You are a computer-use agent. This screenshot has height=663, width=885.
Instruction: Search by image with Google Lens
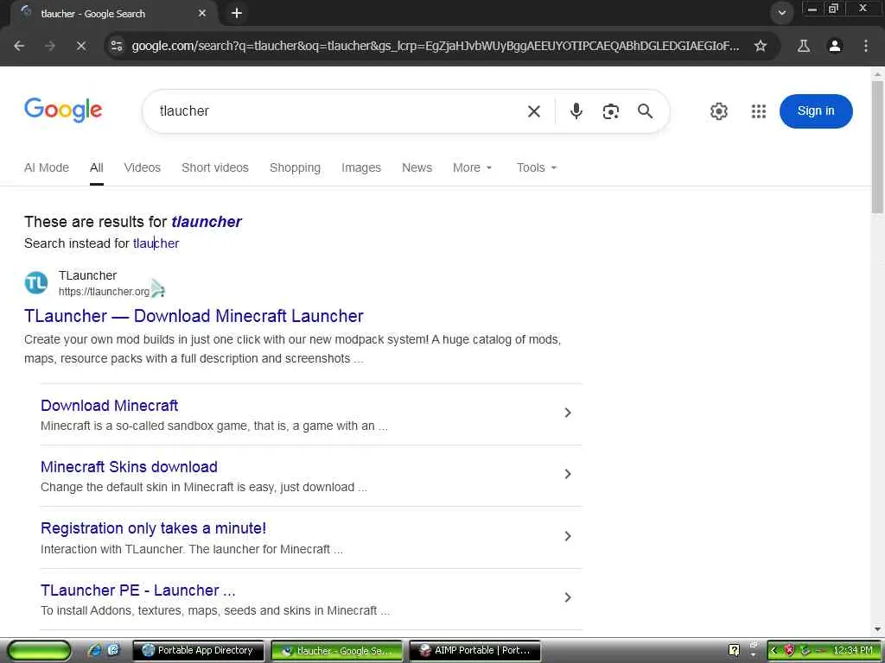(x=611, y=111)
